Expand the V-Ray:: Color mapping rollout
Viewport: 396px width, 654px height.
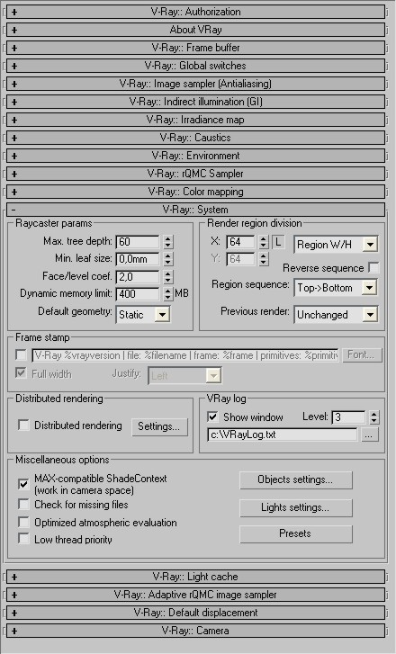click(195, 192)
